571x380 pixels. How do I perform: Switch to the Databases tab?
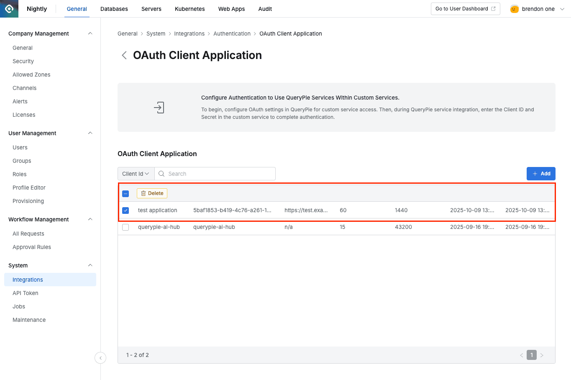coord(114,8)
